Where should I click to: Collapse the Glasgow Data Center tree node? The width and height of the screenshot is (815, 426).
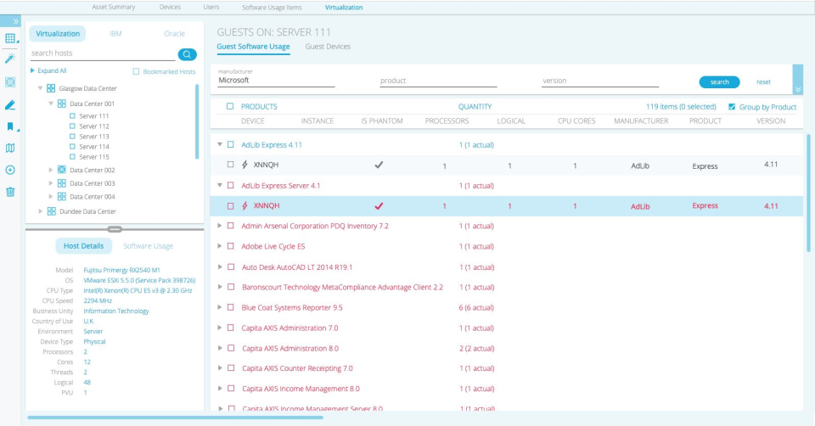point(40,88)
